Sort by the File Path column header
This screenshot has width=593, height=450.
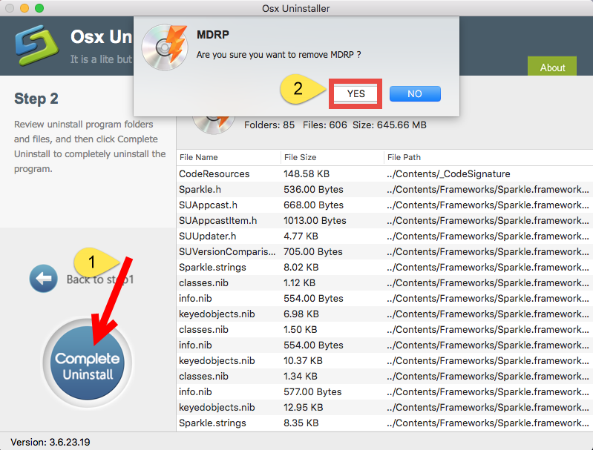click(488, 157)
